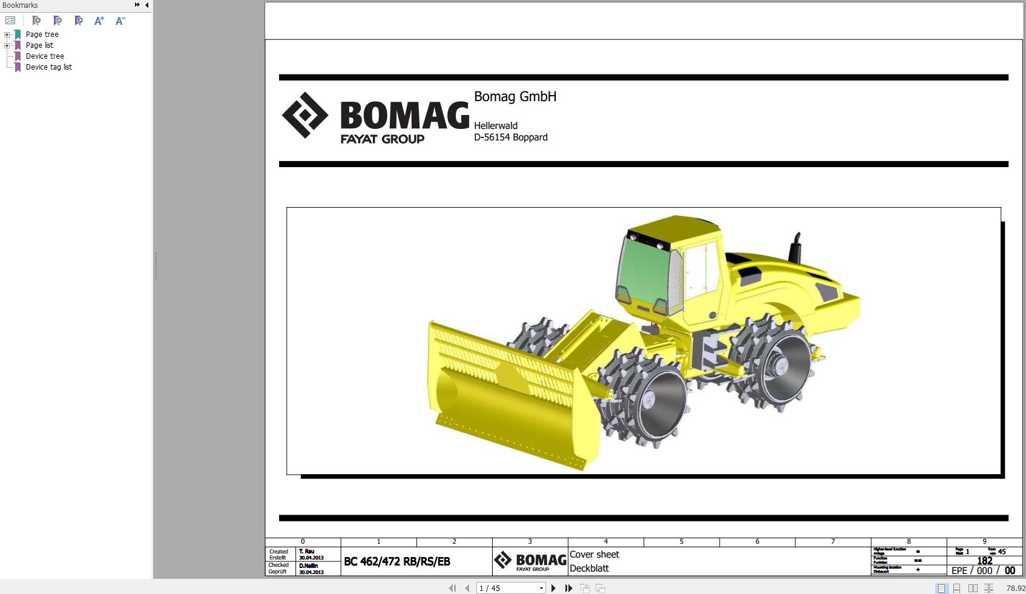Click the drawing number 182
Screen dimensions: 1026x594
point(985,561)
